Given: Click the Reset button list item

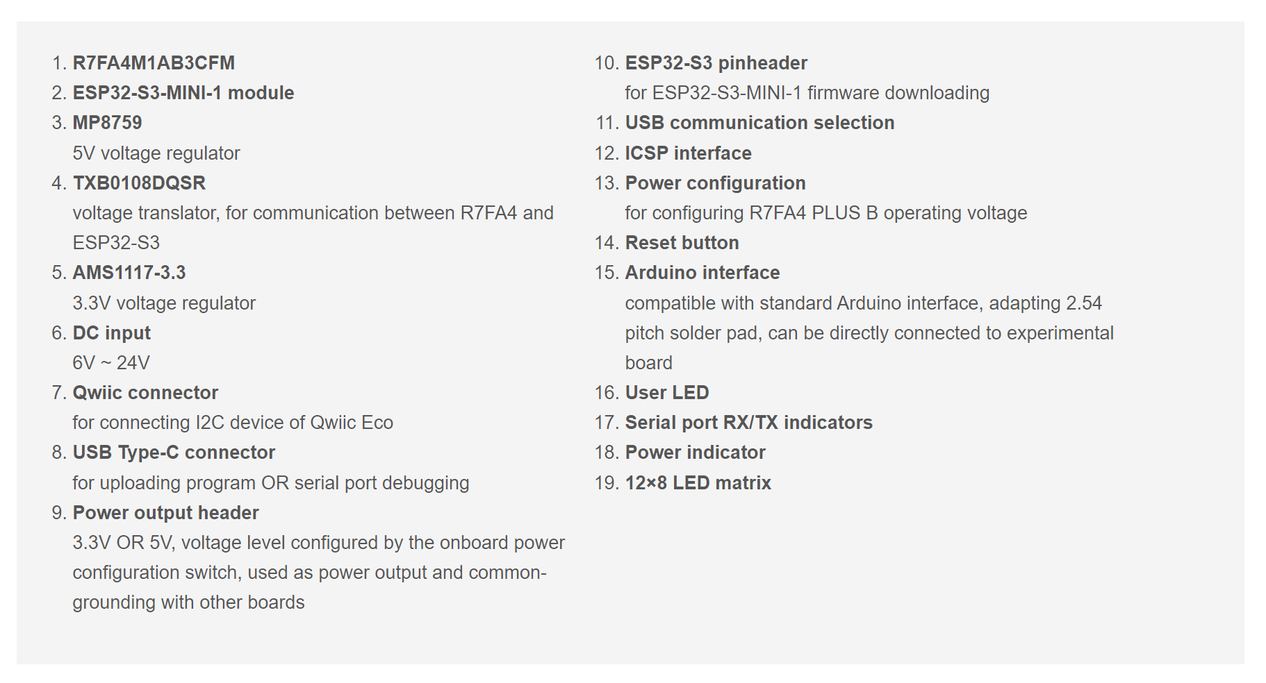Looking at the screenshot, I should click(682, 243).
